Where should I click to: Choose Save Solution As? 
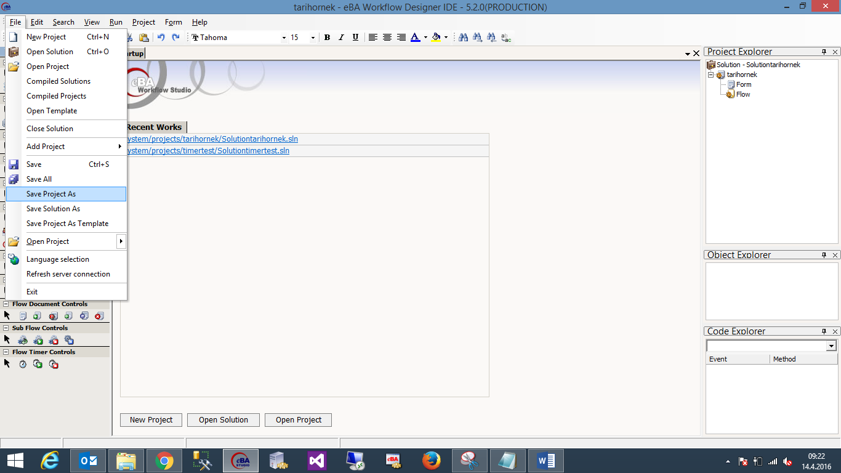(66, 209)
